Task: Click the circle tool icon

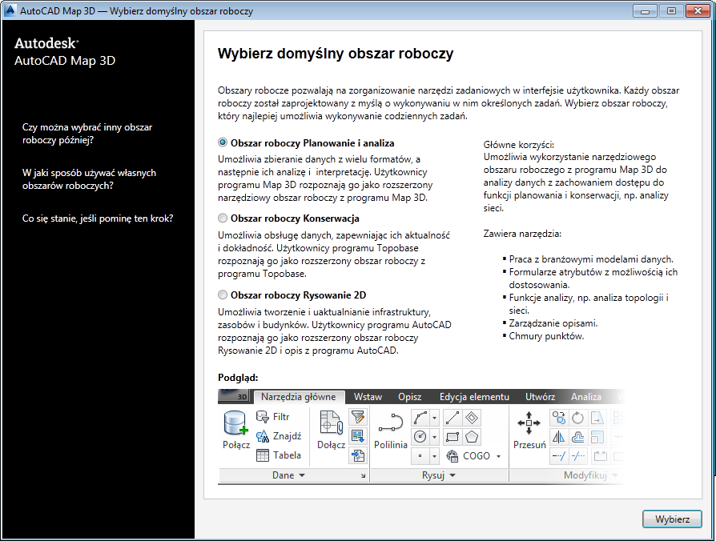Action: 420,436
